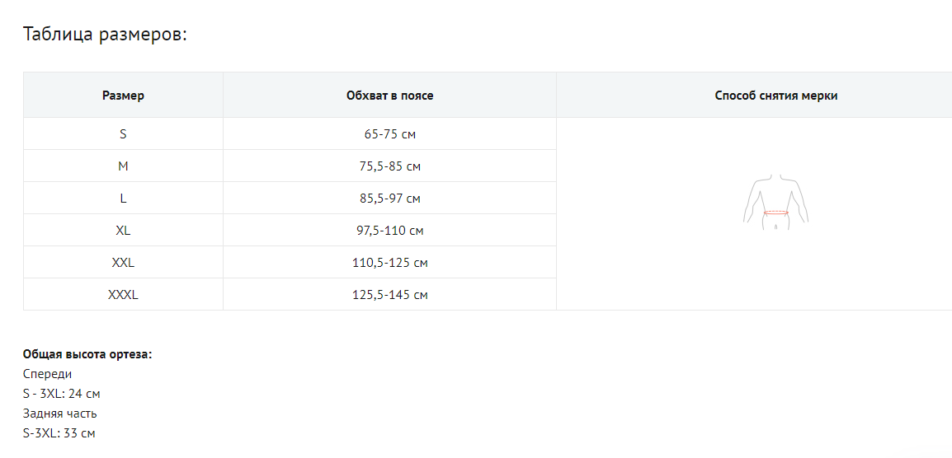Image resolution: width=952 pixels, height=458 pixels.
Task: Select size S cell in table
Action: (123, 133)
